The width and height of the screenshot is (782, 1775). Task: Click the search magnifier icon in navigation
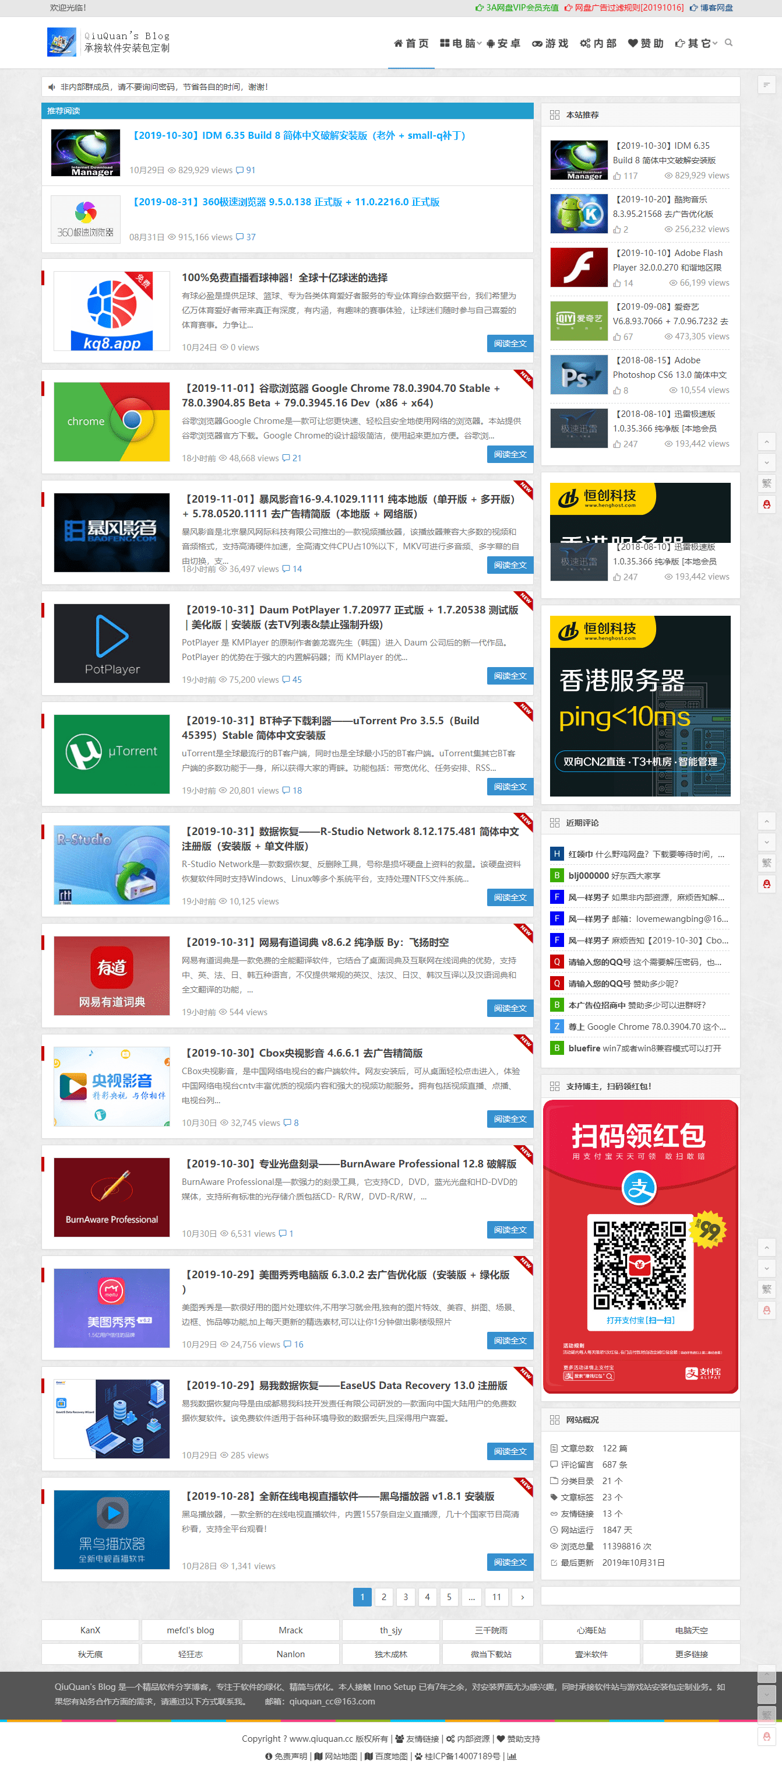pos(728,43)
